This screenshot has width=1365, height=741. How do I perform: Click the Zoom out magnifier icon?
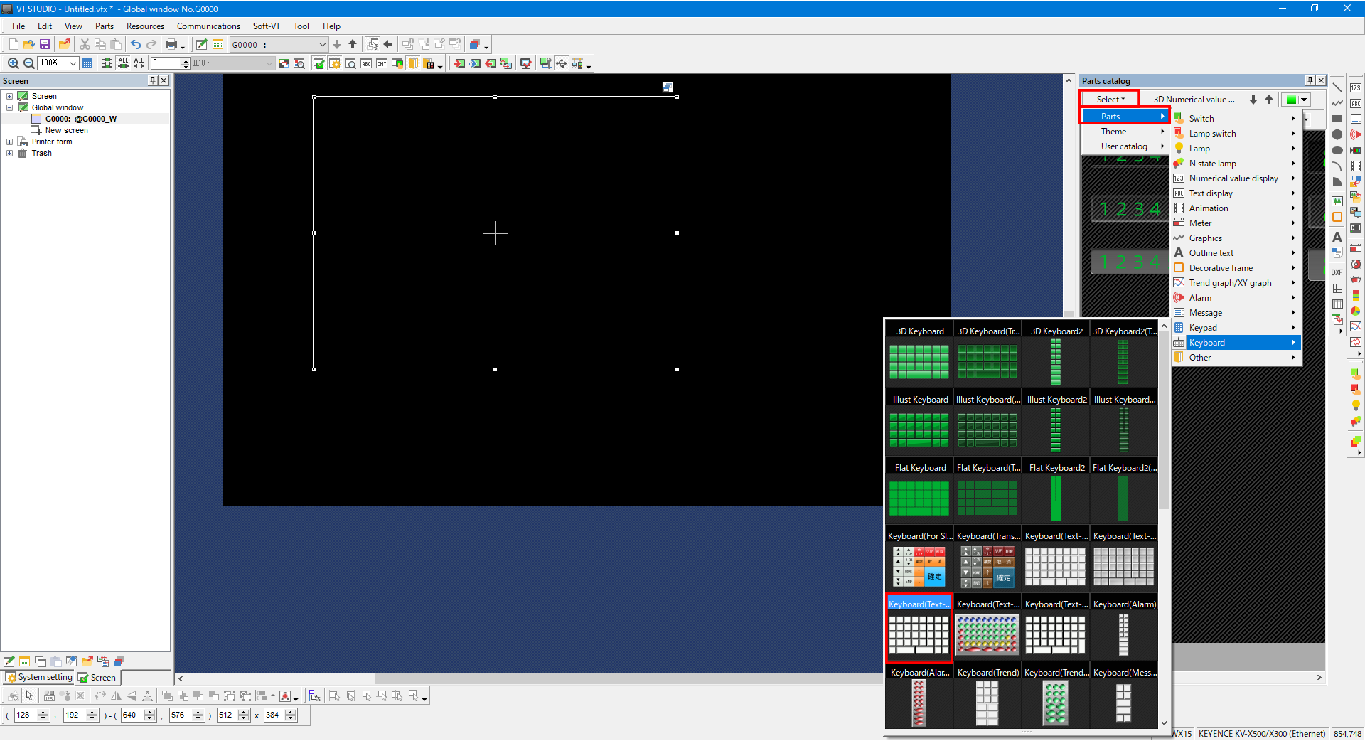point(29,63)
